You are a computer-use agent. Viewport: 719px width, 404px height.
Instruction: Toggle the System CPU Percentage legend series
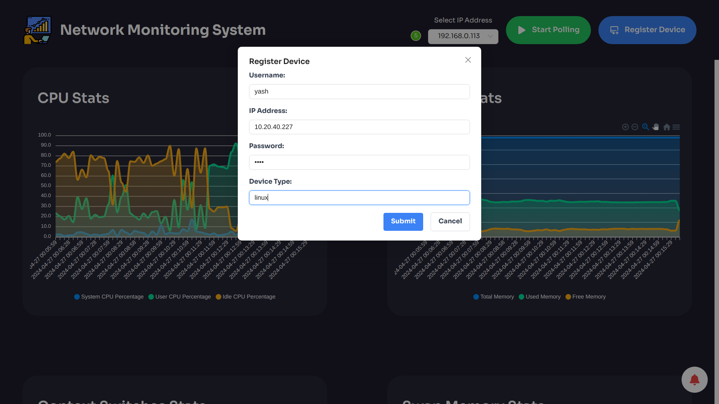tap(109, 297)
